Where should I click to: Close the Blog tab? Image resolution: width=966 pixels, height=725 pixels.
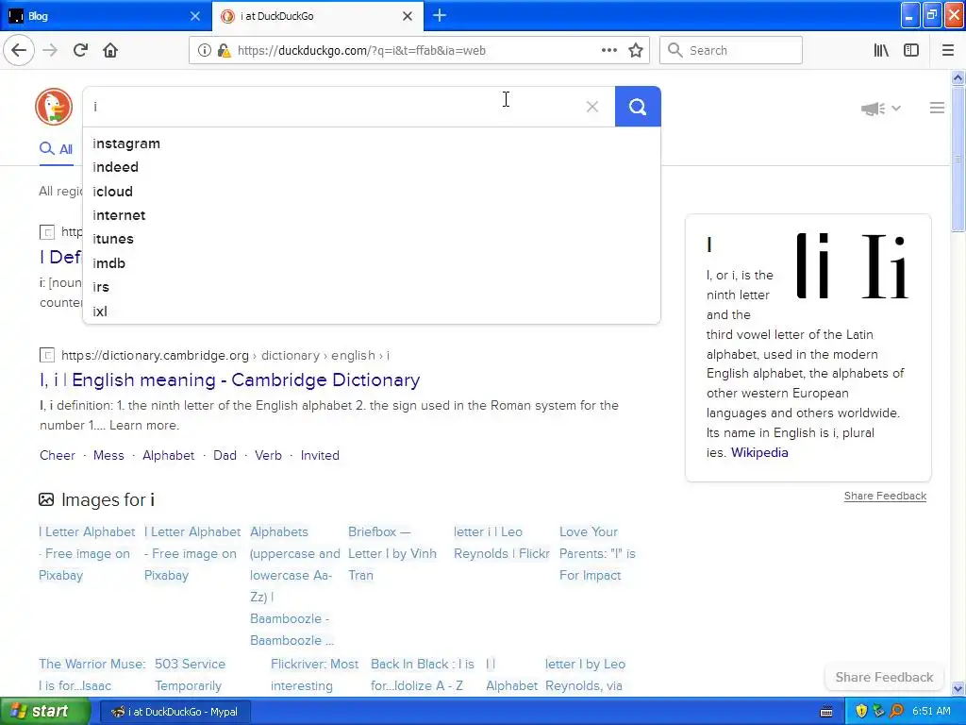(194, 16)
